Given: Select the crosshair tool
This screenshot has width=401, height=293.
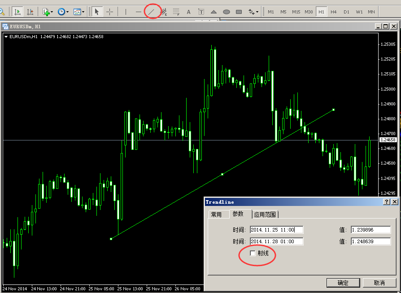Looking at the screenshot, I should 109,12.
